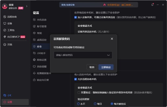Image resolution: width=167 pixels, height=107 pixels.
Task: Select 每次被控后 radio option
Action: click(112, 104)
